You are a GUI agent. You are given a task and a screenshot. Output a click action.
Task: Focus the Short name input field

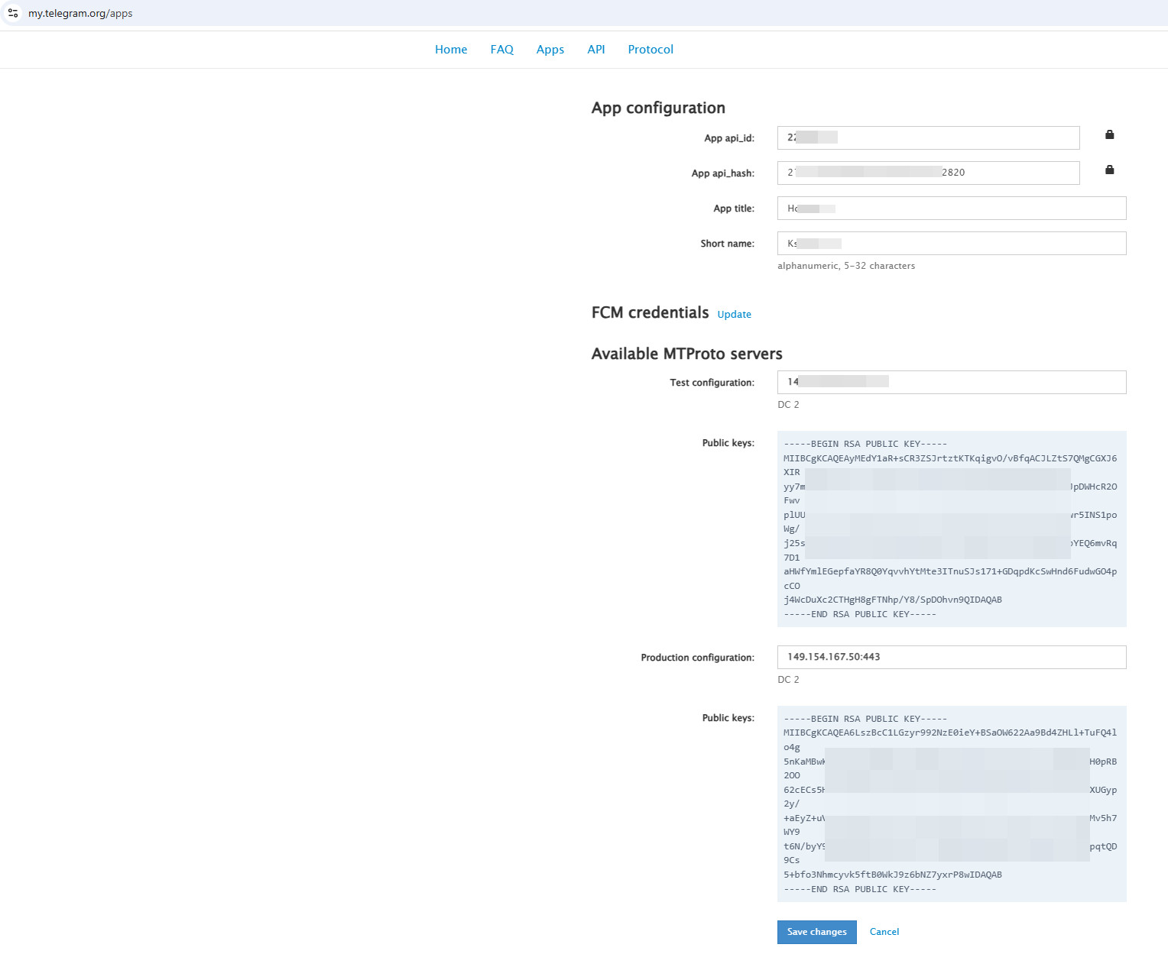(952, 243)
